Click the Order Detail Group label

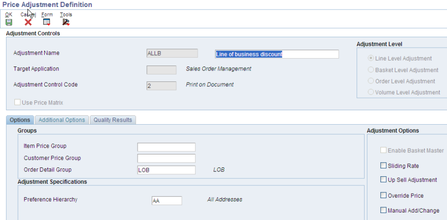48,169
